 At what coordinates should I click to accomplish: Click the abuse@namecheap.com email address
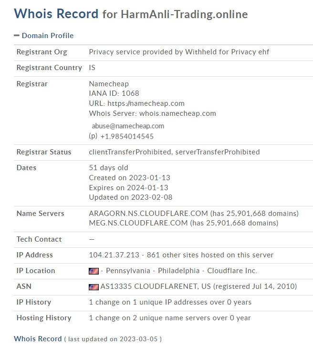click(x=128, y=126)
